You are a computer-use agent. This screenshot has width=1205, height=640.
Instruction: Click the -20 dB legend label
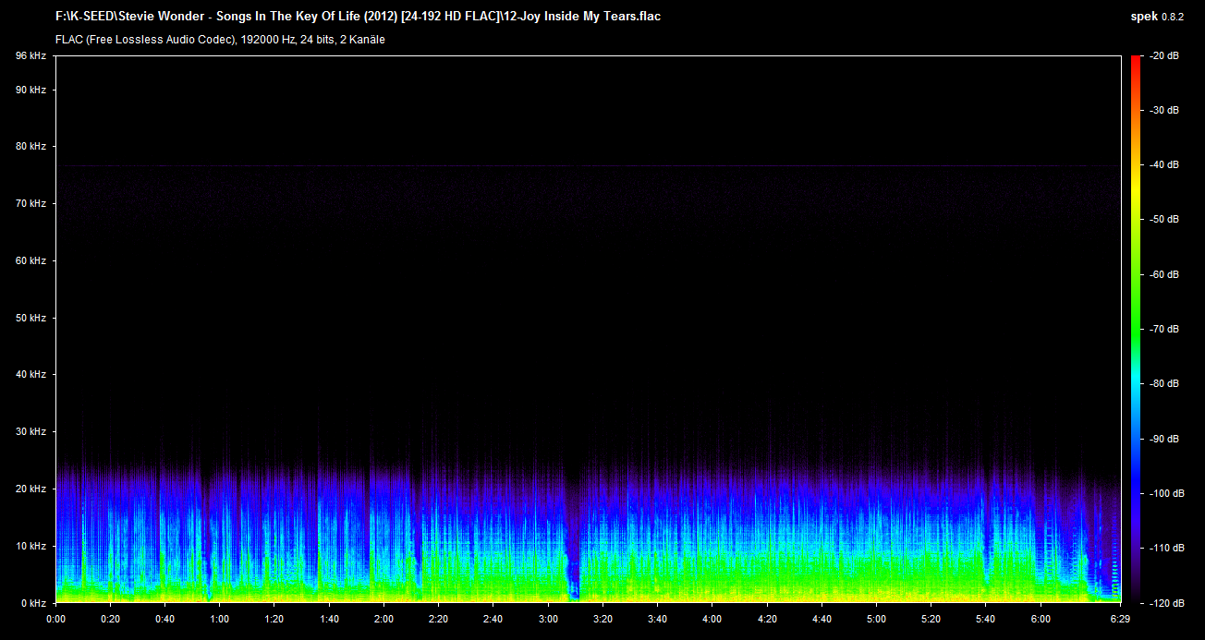point(1162,56)
